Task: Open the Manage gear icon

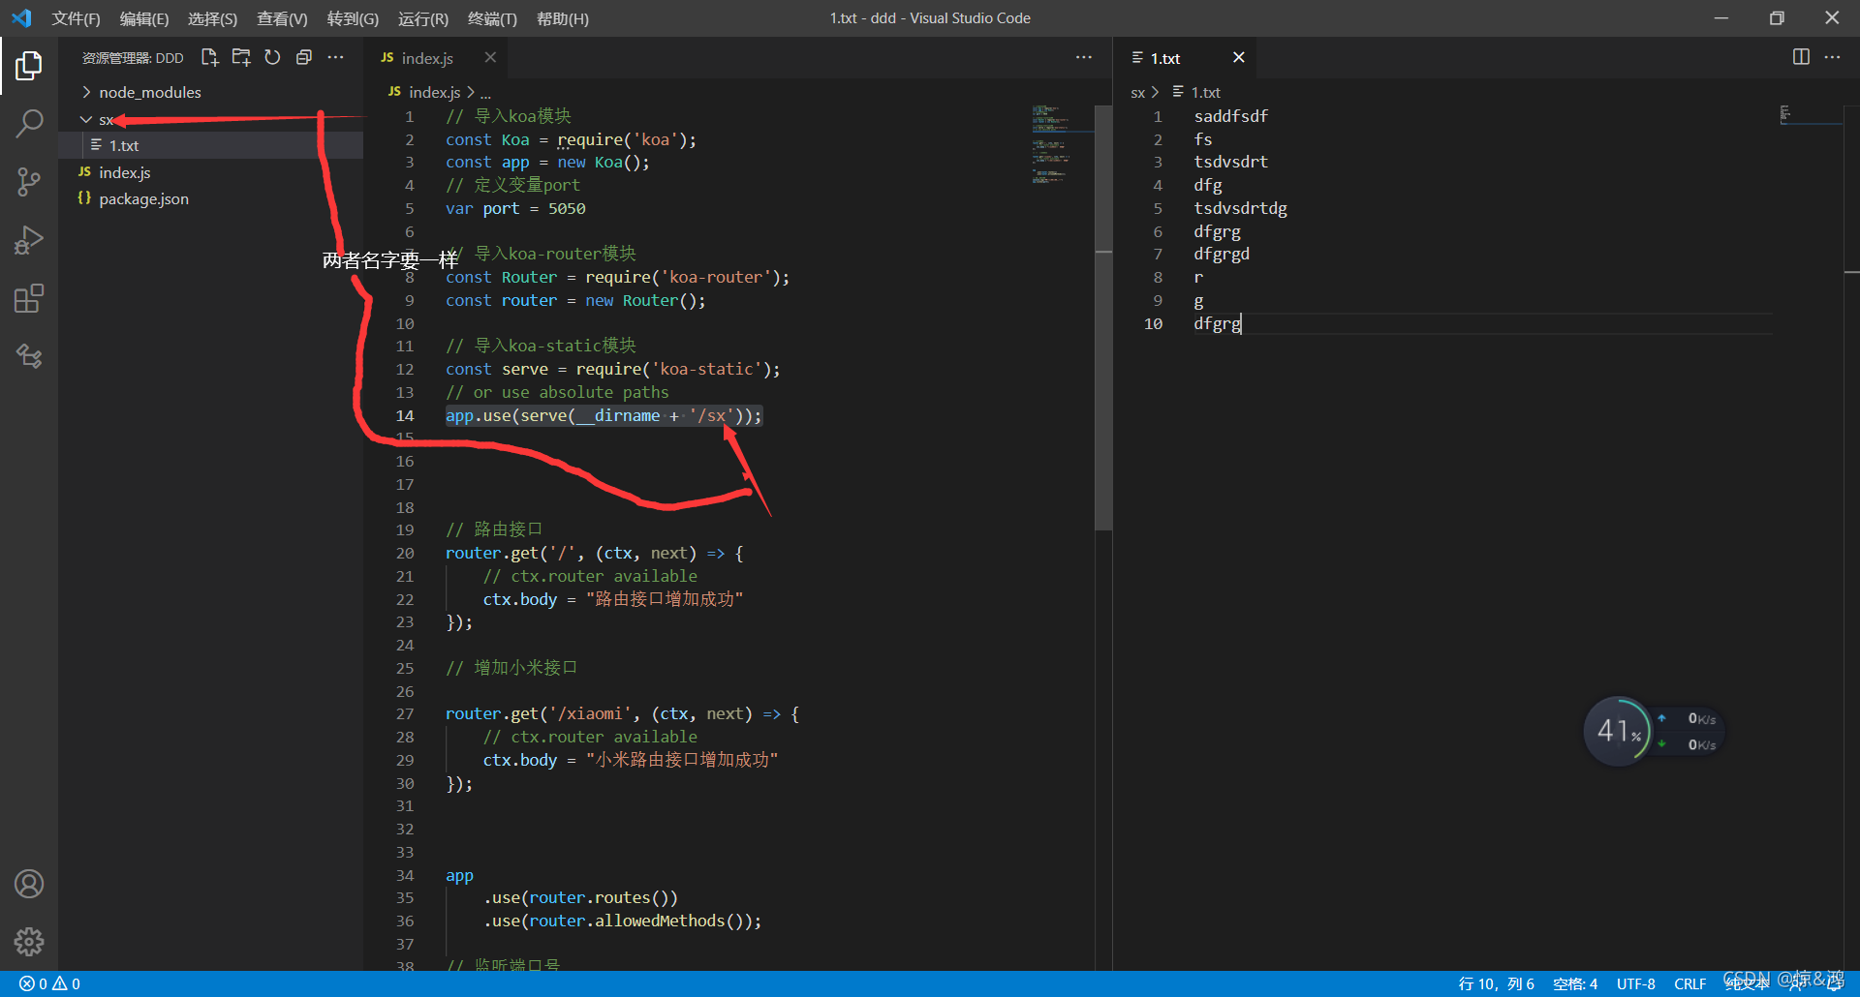Action: [x=29, y=941]
